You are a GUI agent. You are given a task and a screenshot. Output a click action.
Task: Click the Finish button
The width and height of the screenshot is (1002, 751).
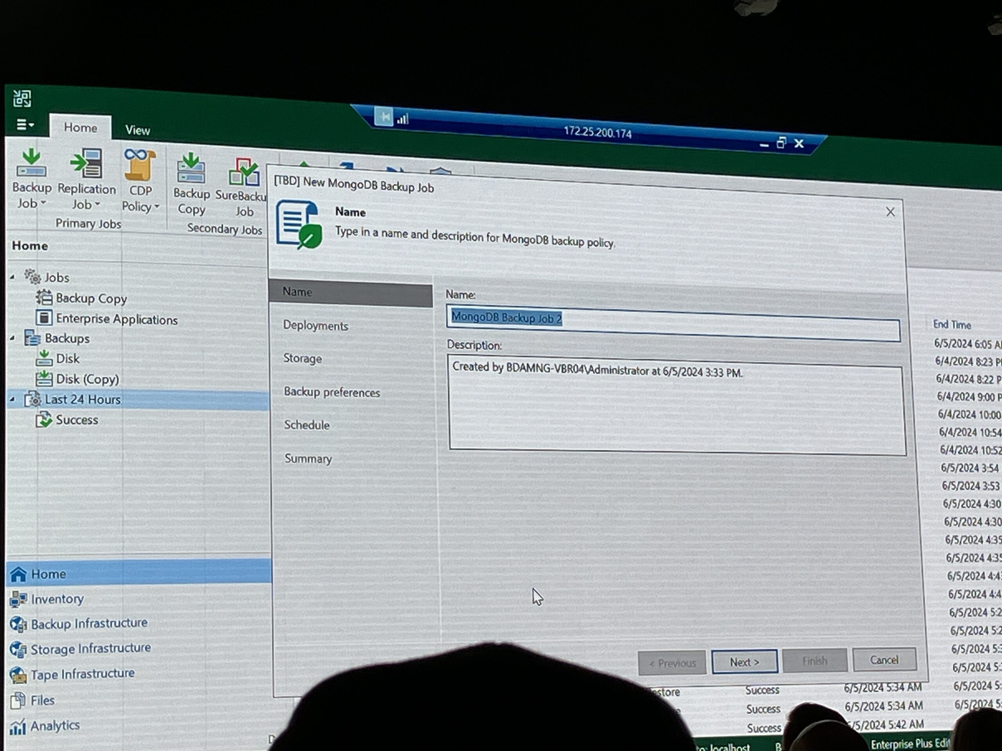815,661
